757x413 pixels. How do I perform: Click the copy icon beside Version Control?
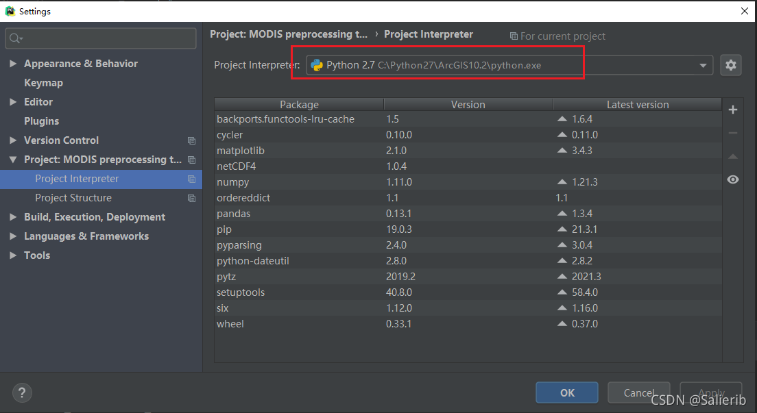coord(192,141)
